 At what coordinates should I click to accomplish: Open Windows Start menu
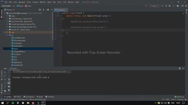coord(2,103)
